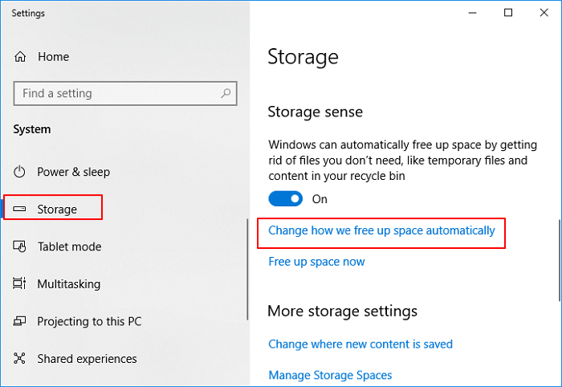
Task: Click the Multitasking icon
Action: pyautogui.click(x=20, y=284)
